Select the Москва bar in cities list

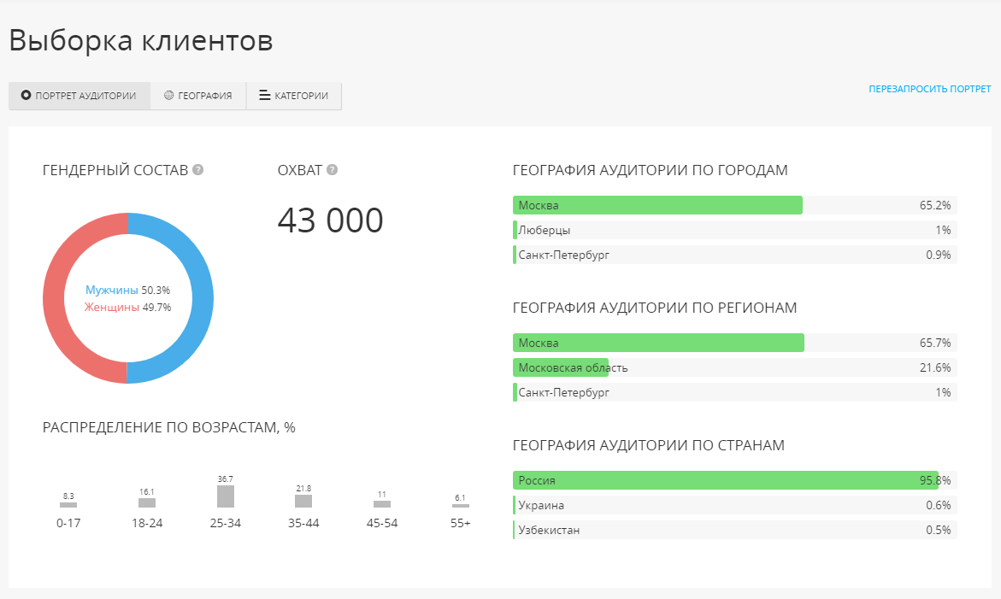pos(657,205)
